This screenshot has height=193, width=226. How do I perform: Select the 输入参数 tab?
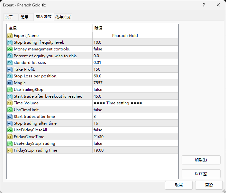(44, 17)
